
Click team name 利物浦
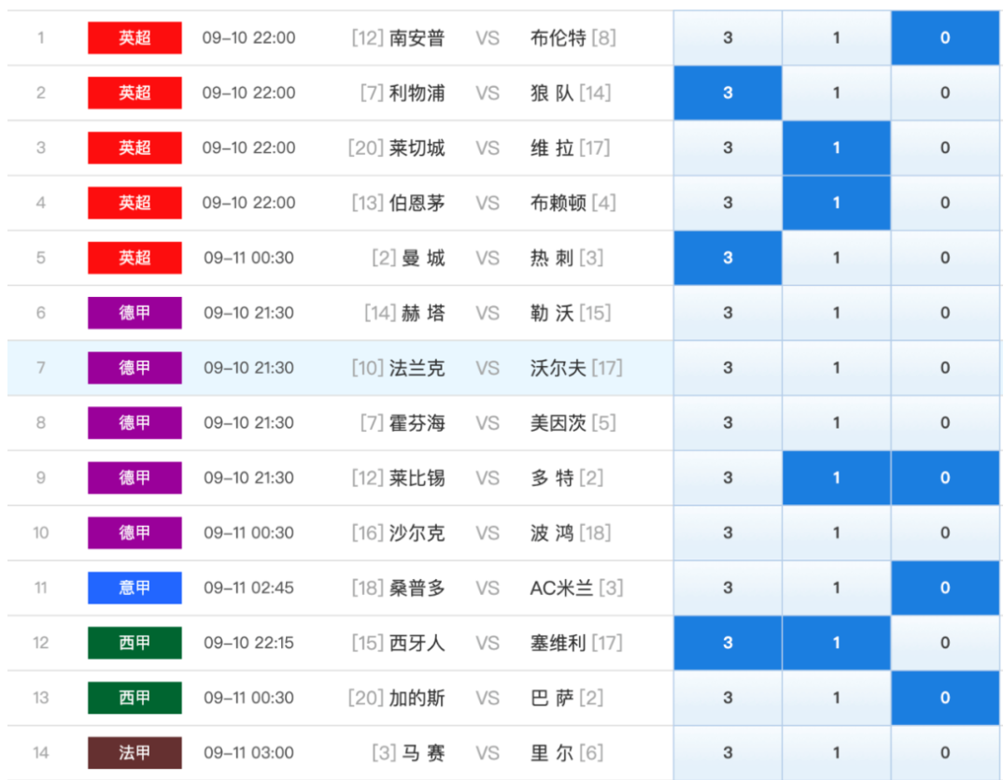pyautogui.click(x=417, y=93)
